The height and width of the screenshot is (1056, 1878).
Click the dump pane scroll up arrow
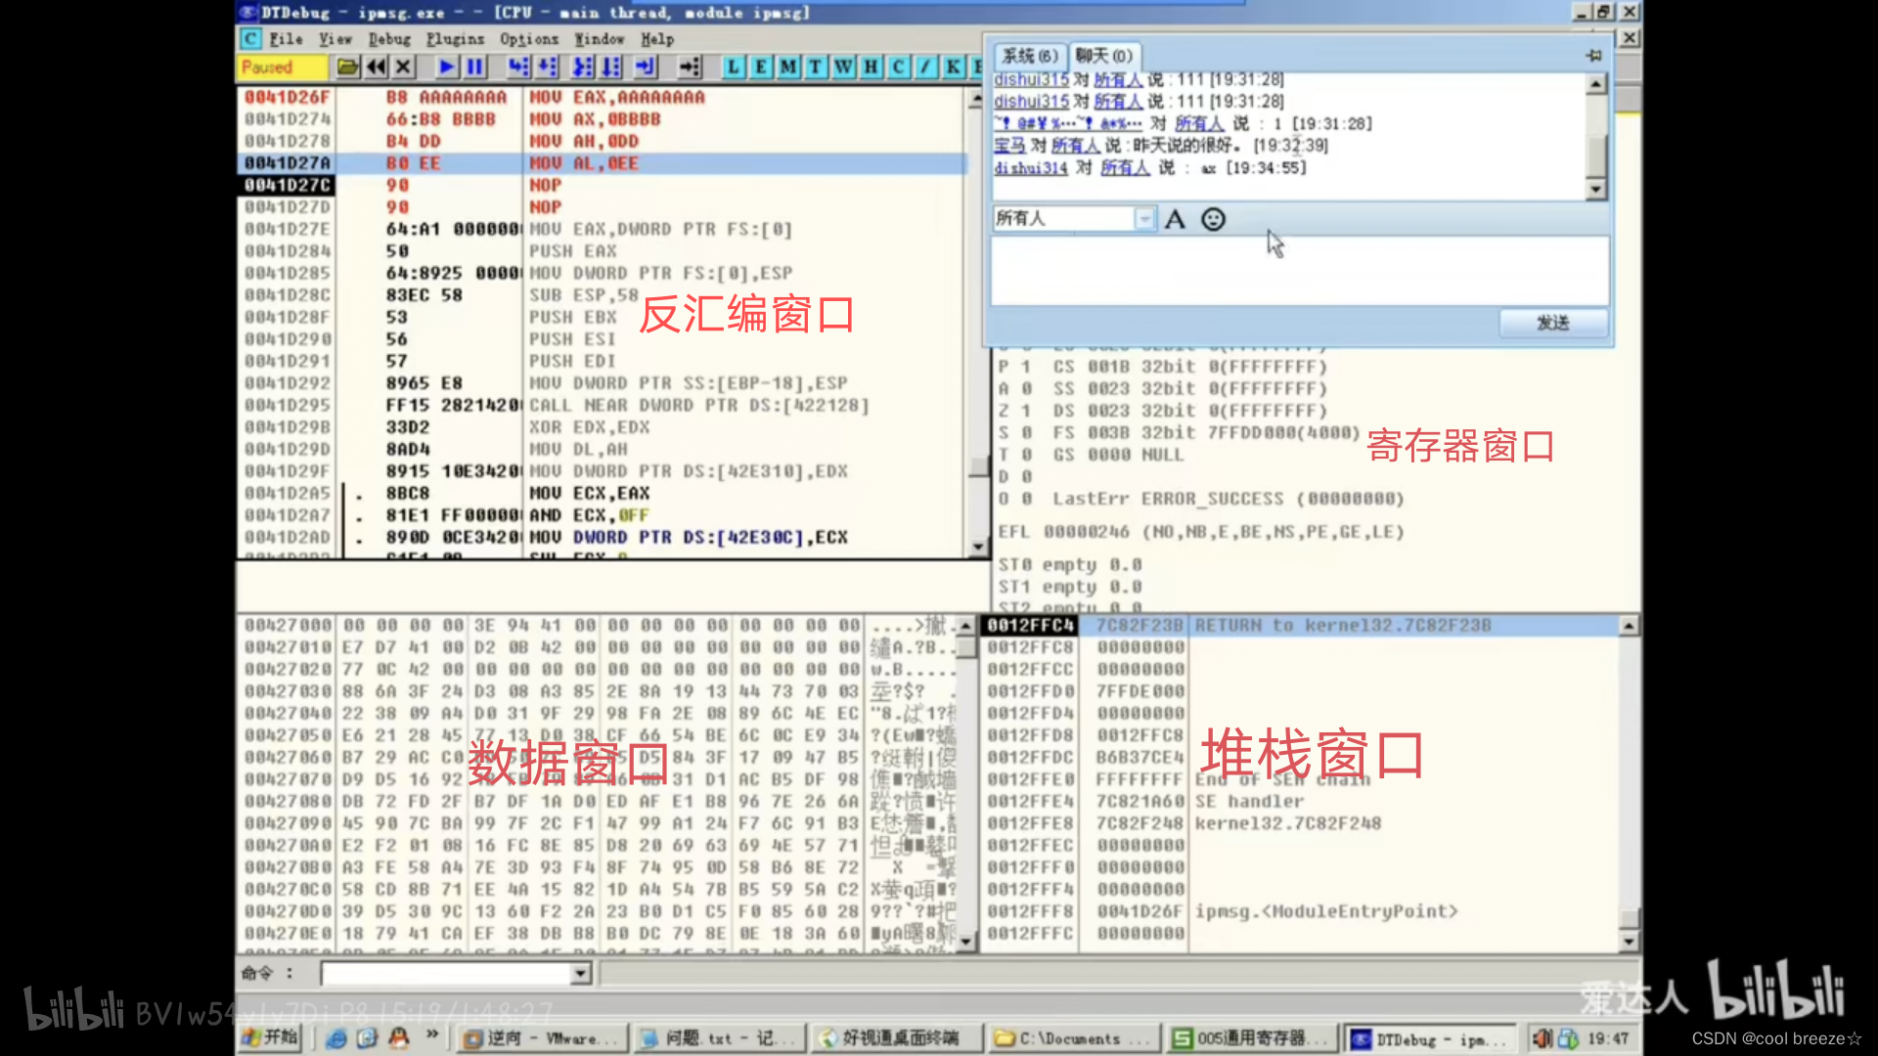click(965, 626)
